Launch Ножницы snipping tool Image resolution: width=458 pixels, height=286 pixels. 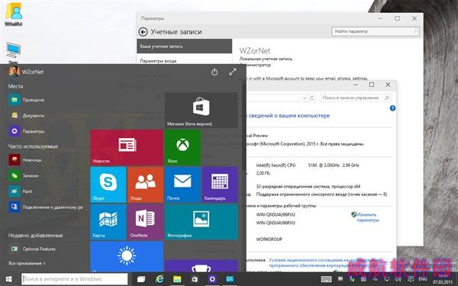click(x=26, y=160)
